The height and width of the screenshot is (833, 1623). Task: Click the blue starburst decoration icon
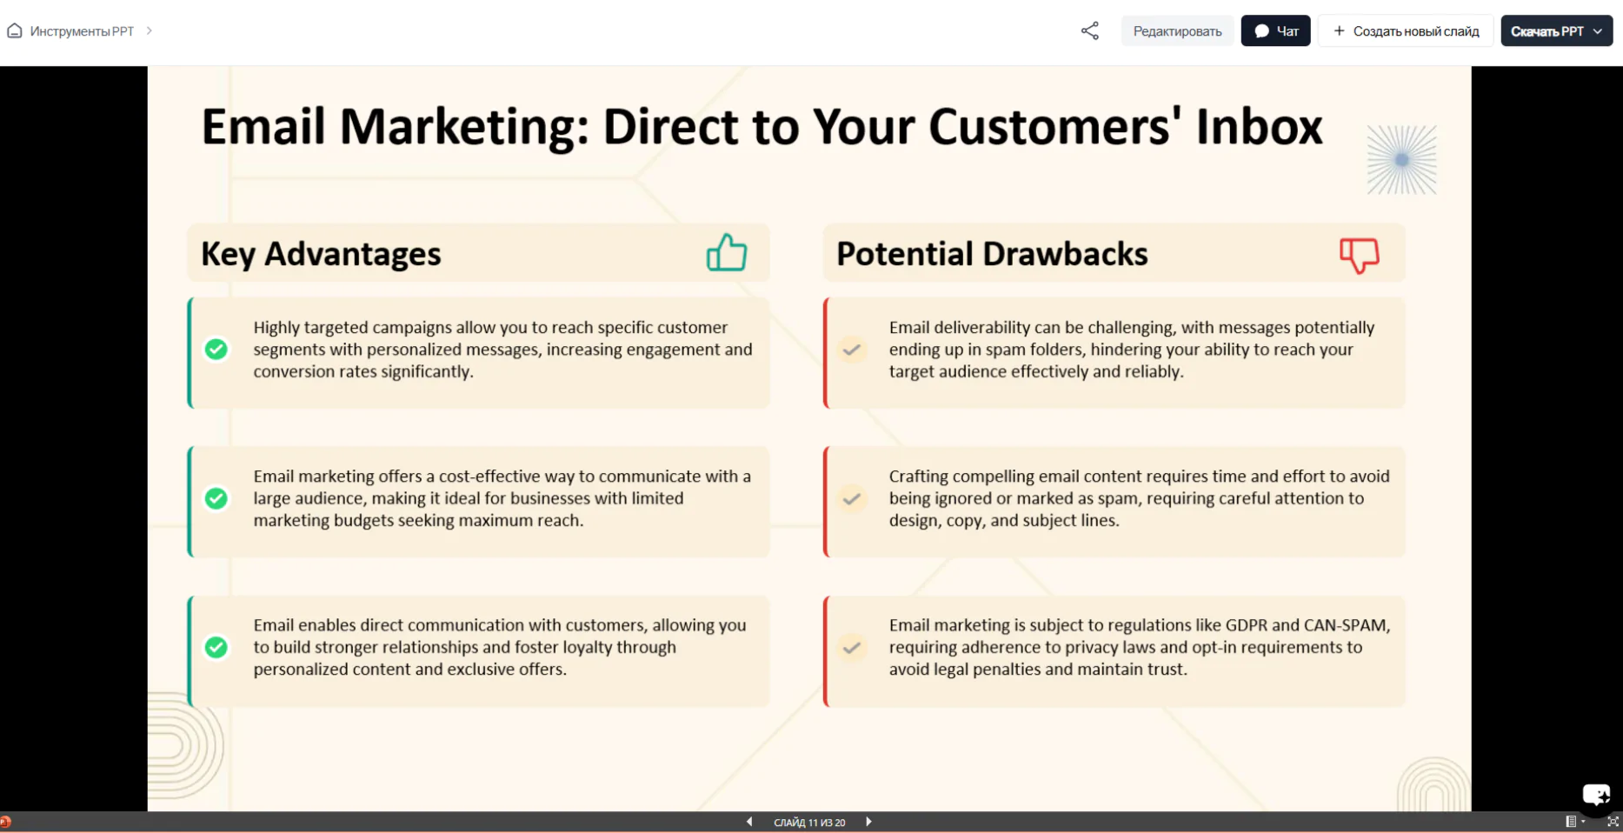(1401, 160)
